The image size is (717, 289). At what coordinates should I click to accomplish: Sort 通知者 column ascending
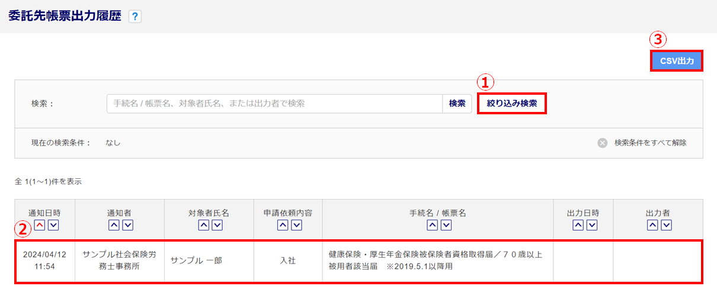pos(113,225)
